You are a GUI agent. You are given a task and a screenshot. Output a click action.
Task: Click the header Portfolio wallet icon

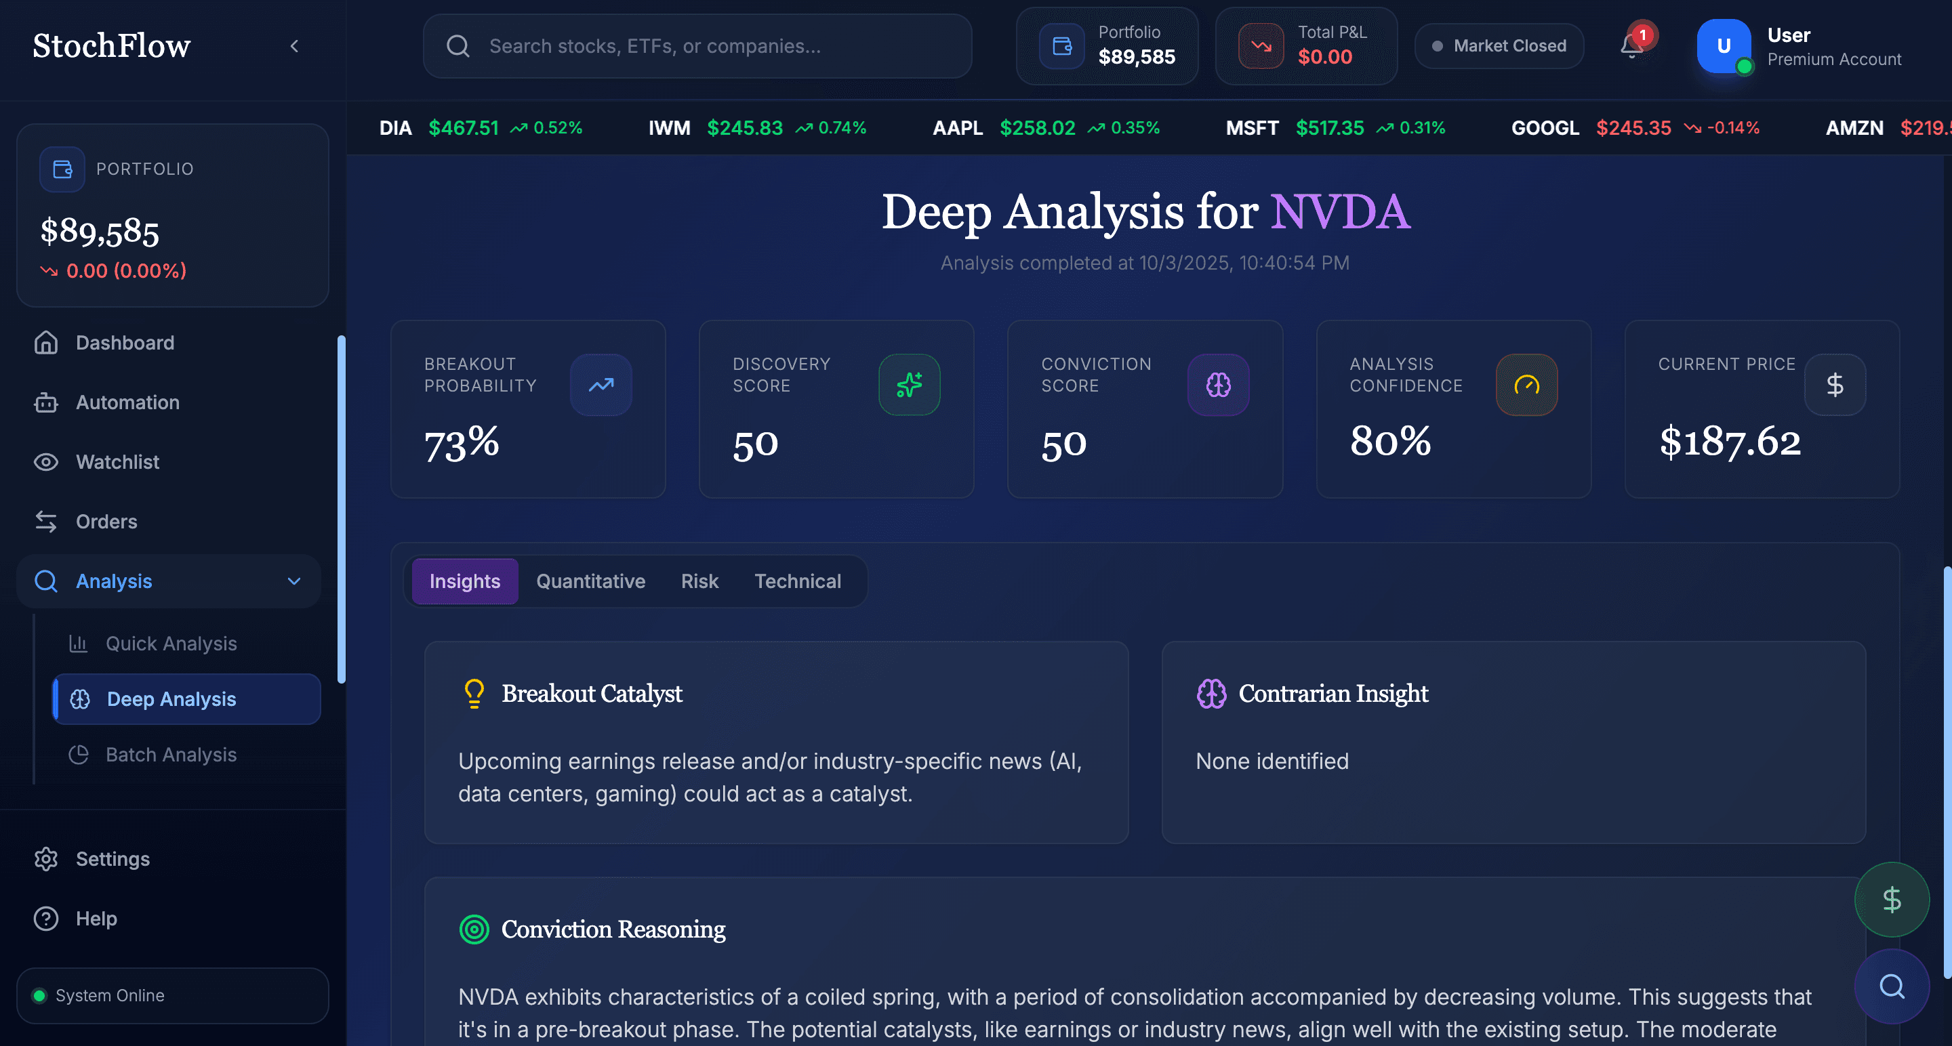coord(1061,46)
